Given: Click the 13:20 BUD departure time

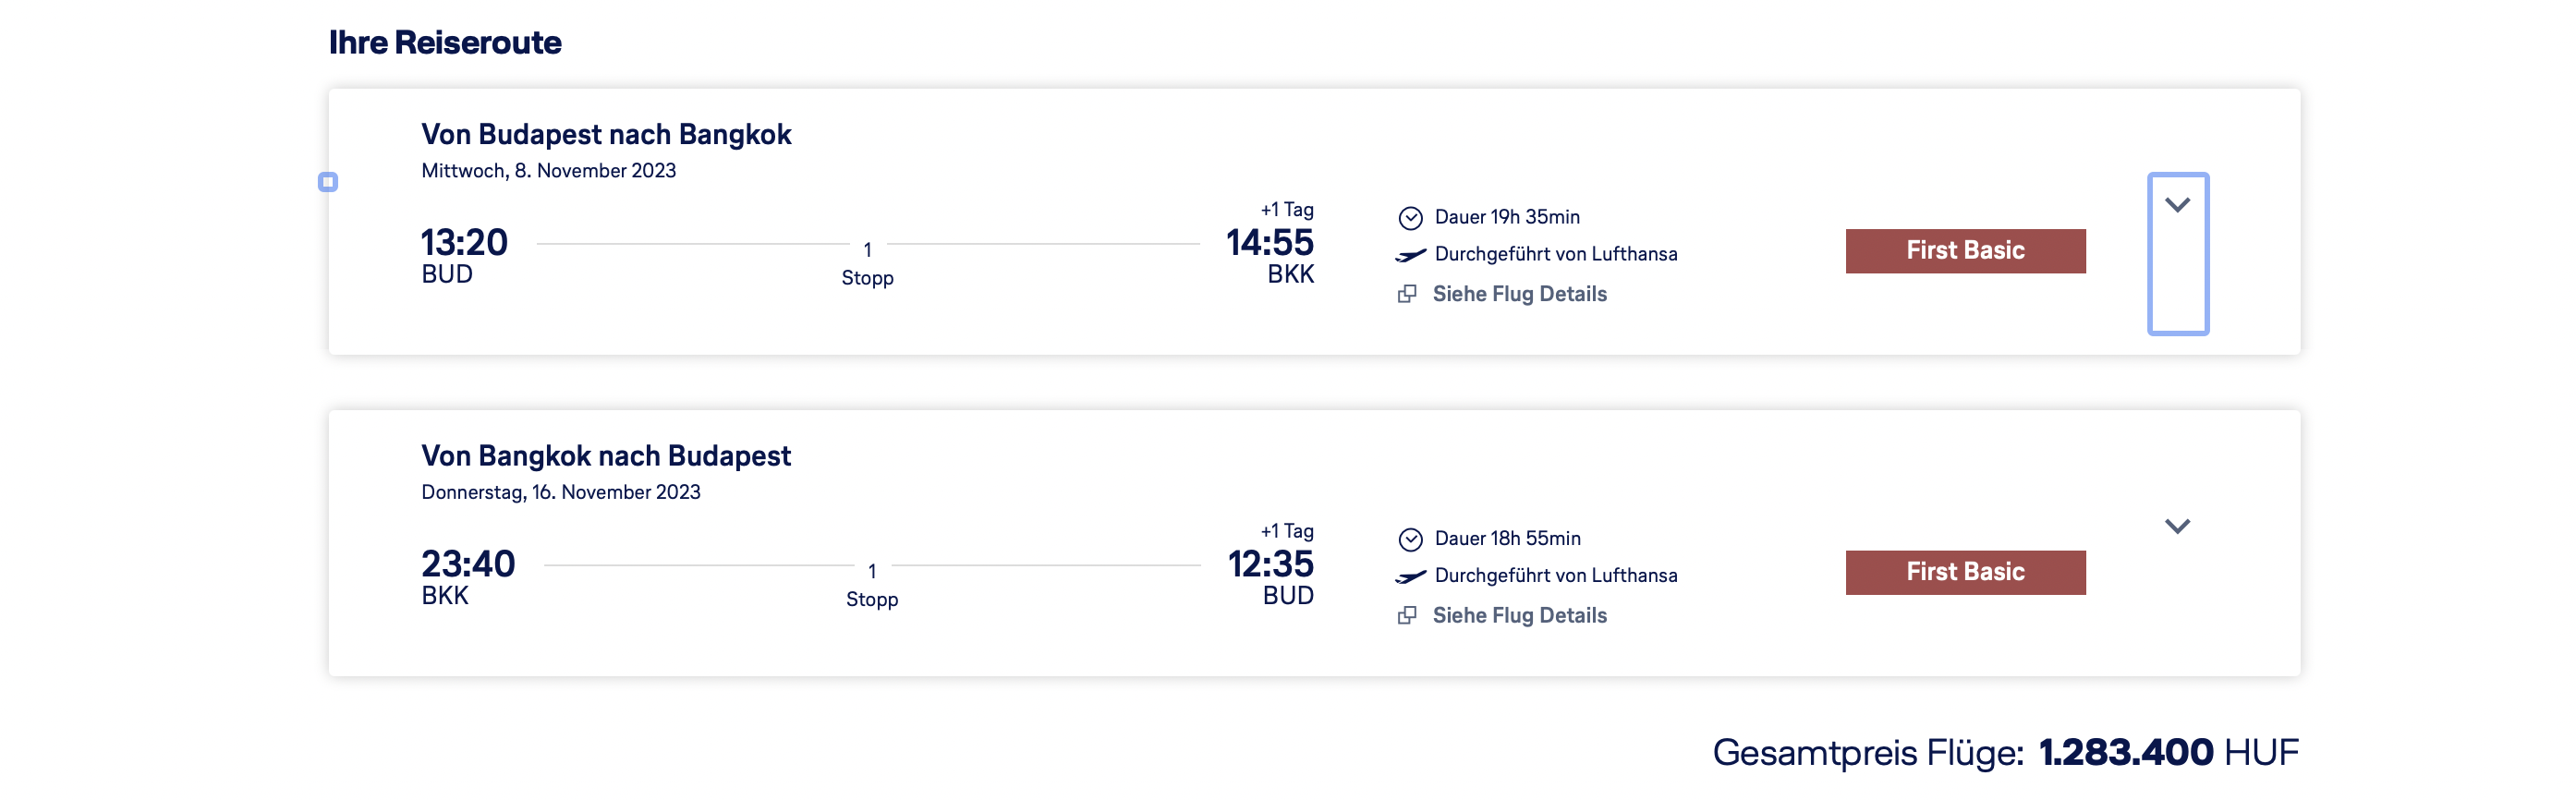Looking at the screenshot, I should click(x=464, y=243).
